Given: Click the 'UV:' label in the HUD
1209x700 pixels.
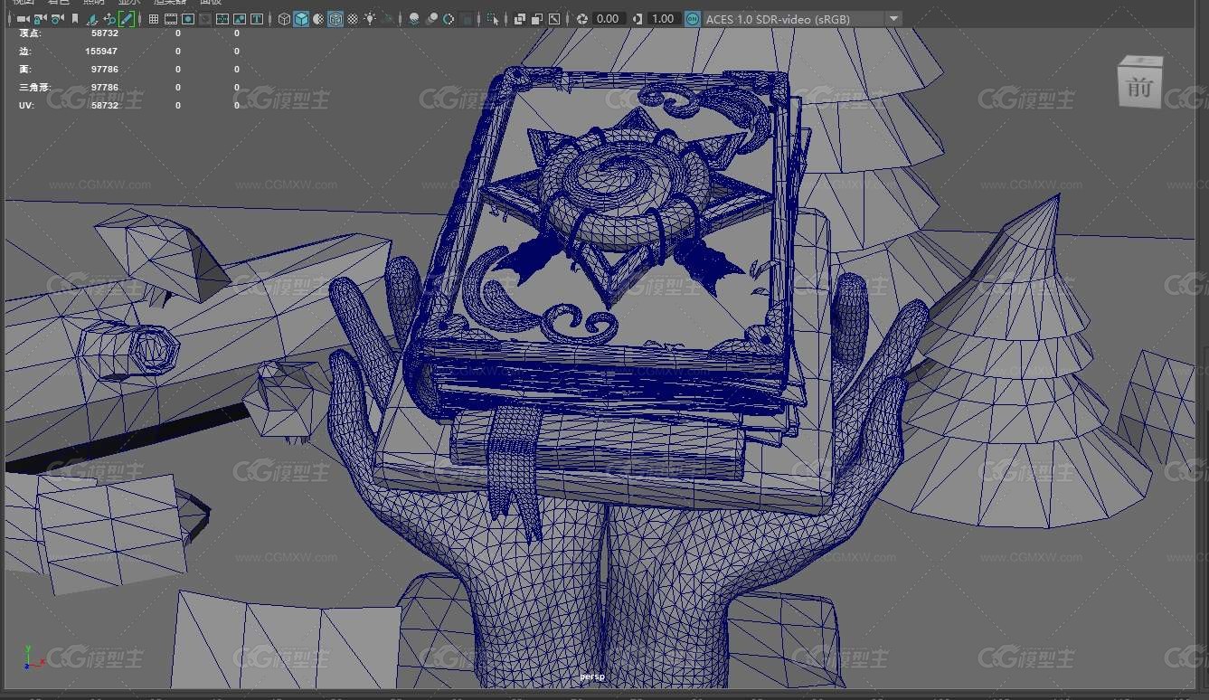Looking at the screenshot, I should pos(26,106).
